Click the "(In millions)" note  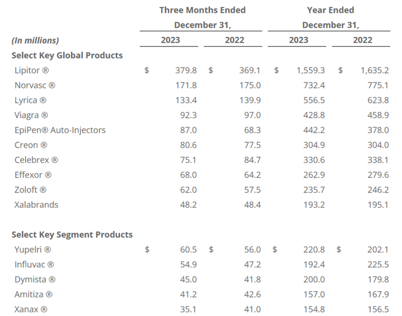coord(35,40)
